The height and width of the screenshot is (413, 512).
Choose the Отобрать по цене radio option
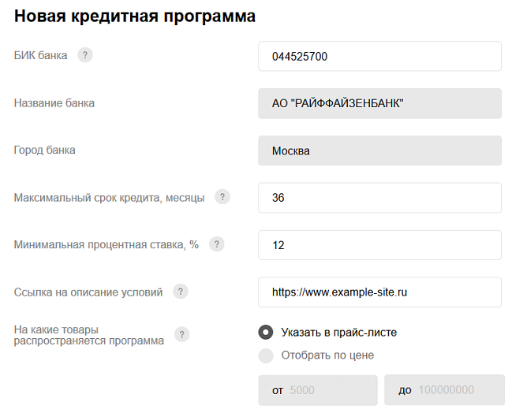[x=266, y=355]
